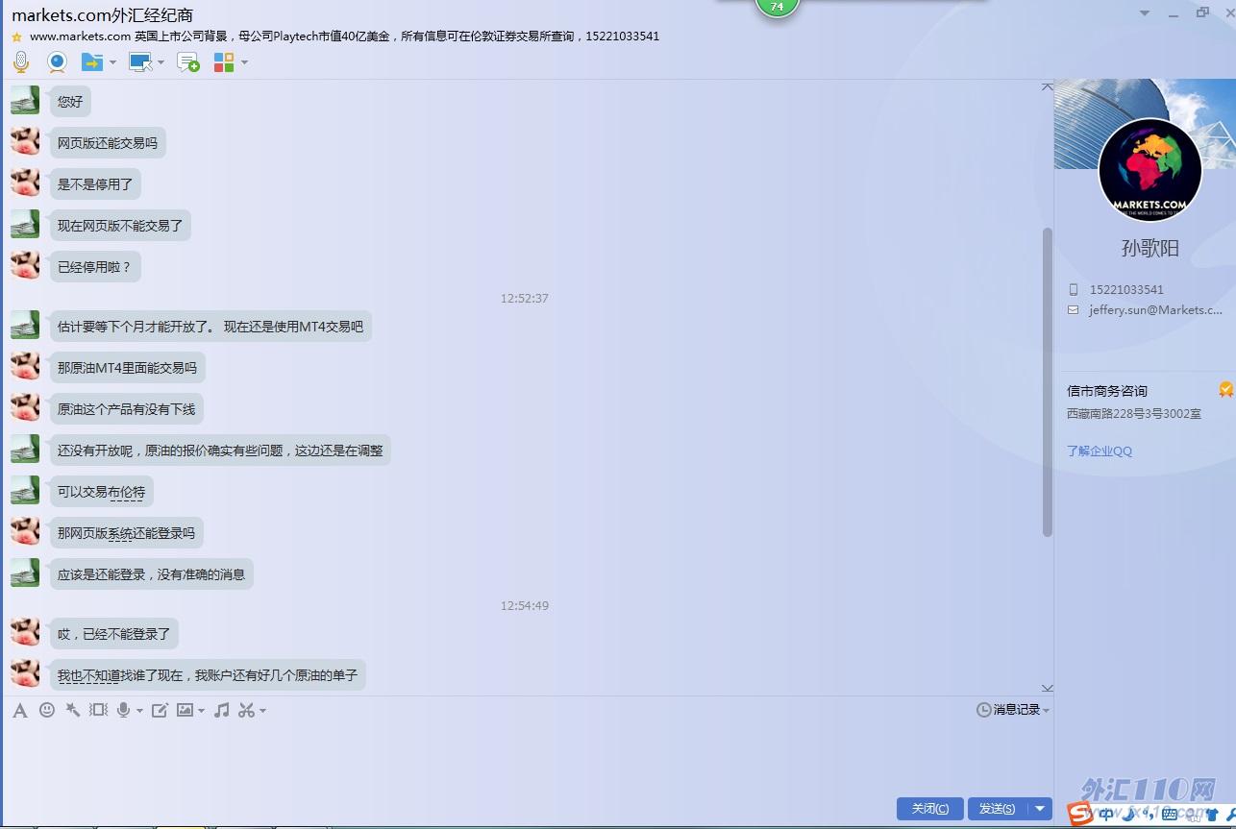The height and width of the screenshot is (829, 1236).
Task: Start a voice call with the microphone icon
Action: (x=20, y=62)
